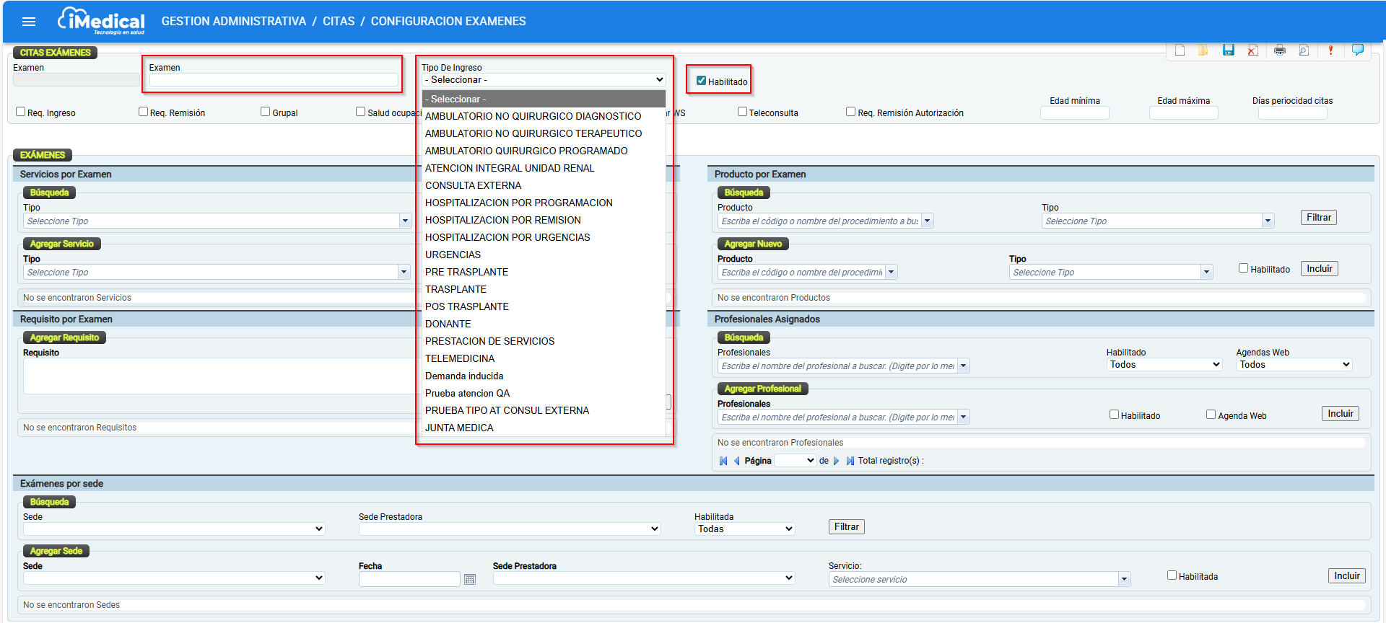
Task: Open the Habilitada Todas dropdown
Action: click(x=744, y=529)
